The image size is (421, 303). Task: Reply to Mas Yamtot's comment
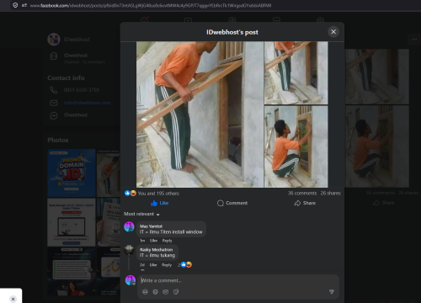(167, 241)
